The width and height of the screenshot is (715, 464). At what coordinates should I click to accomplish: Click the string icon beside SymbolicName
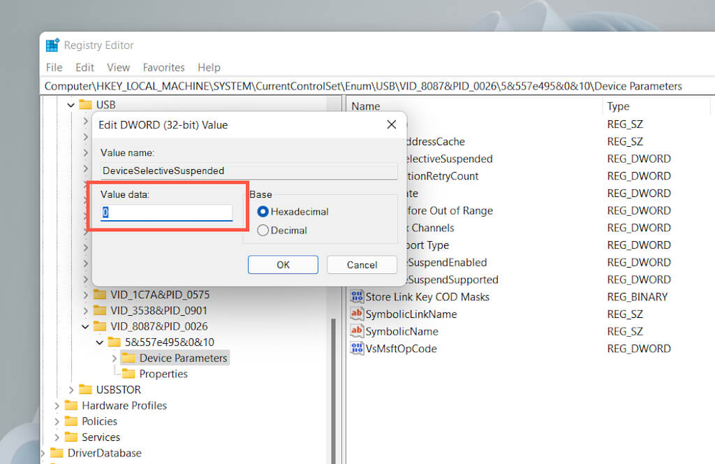click(x=357, y=331)
